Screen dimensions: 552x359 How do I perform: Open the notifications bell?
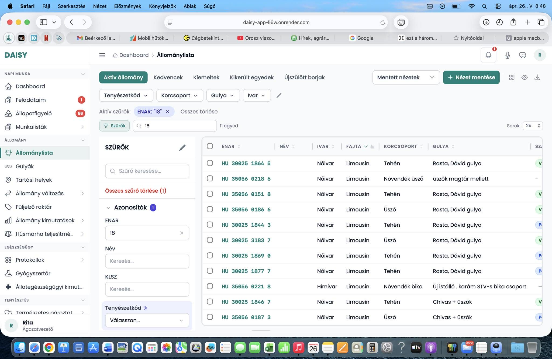pyautogui.click(x=488, y=55)
